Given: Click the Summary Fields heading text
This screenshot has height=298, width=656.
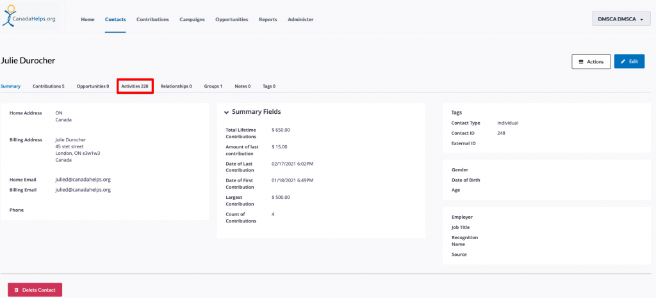Looking at the screenshot, I should click(x=256, y=112).
